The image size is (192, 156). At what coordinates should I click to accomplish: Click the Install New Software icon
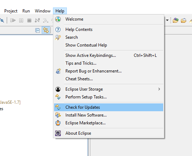coord(58,115)
